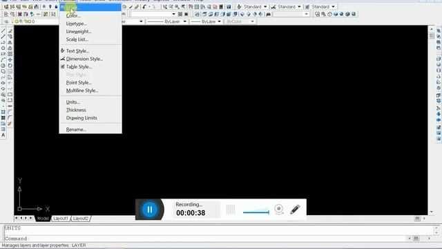Click the Undo arrow icon
The width and height of the screenshot is (442, 249).
point(144,6)
